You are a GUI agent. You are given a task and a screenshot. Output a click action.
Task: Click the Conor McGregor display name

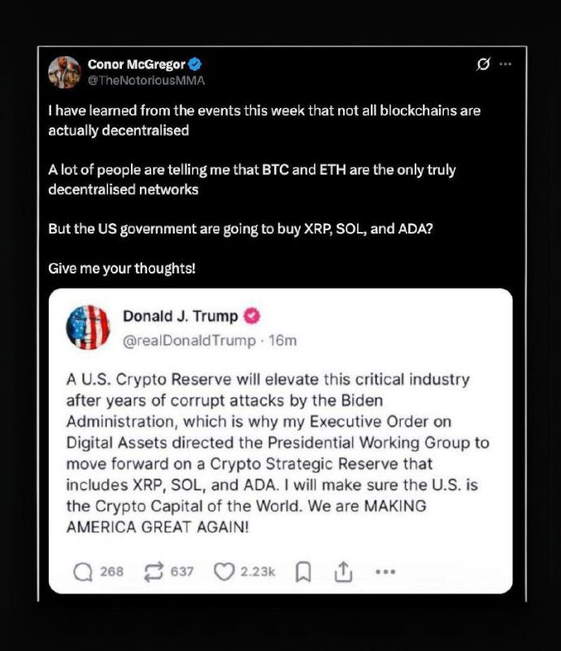tap(137, 64)
